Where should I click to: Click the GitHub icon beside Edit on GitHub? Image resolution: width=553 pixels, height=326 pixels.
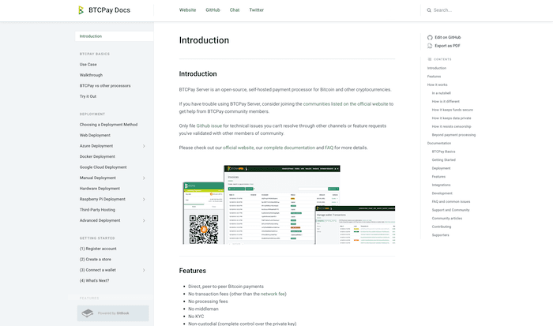point(430,37)
